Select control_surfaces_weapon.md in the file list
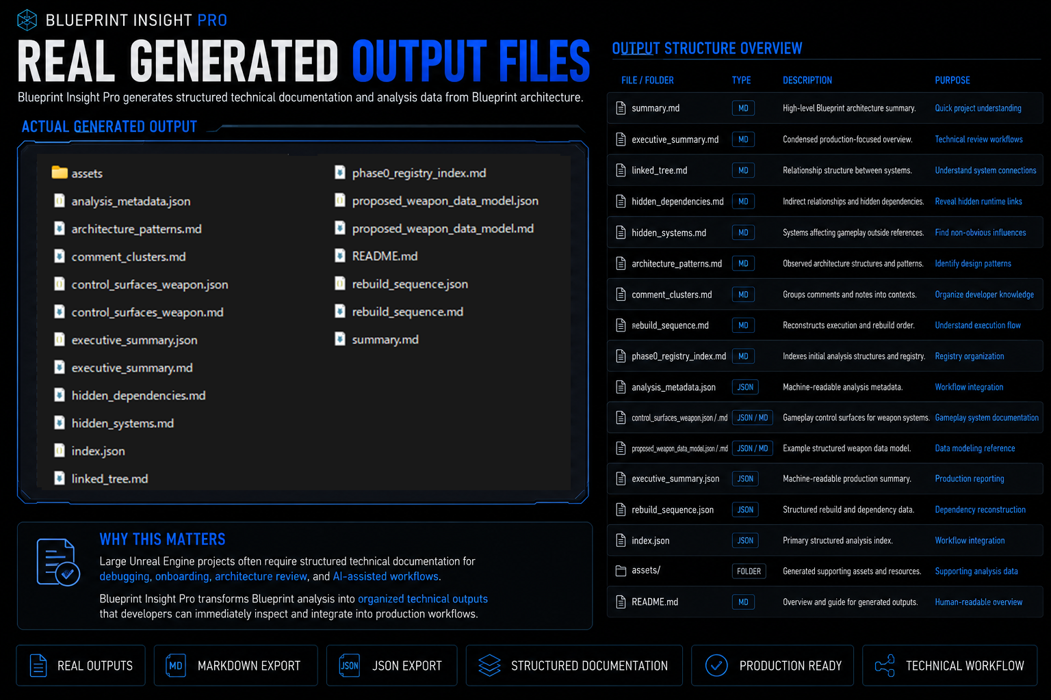 (x=148, y=312)
